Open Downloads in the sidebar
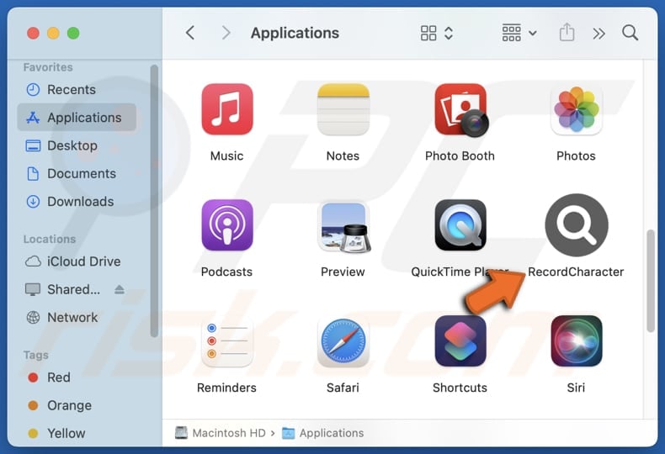 point(77,201)
